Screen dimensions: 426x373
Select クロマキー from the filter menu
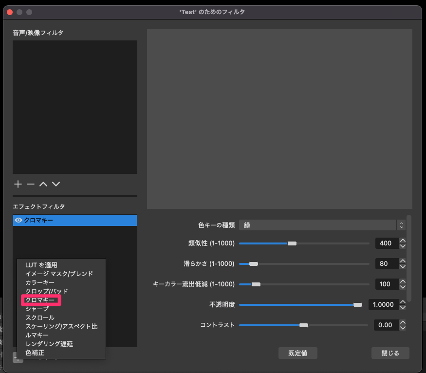(x=41, y=300)
